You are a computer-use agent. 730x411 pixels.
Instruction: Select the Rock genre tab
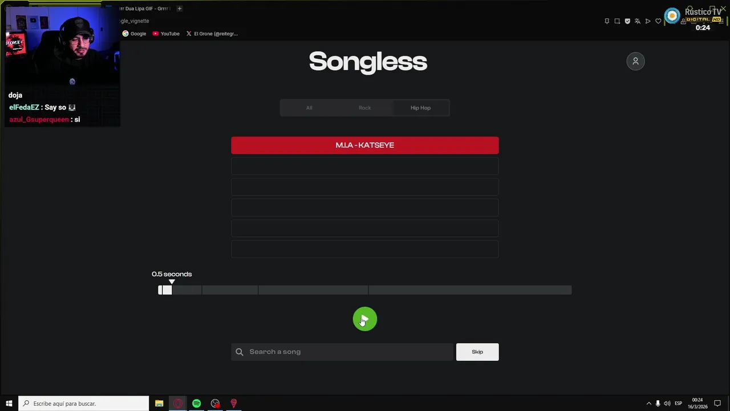pyautogui.click(x=364, y=108)
